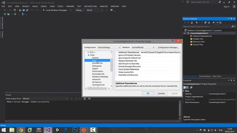Click the Property Pages icon in Properties panel
The height and width of the screenshot is (133, 237).
(191, 88)
